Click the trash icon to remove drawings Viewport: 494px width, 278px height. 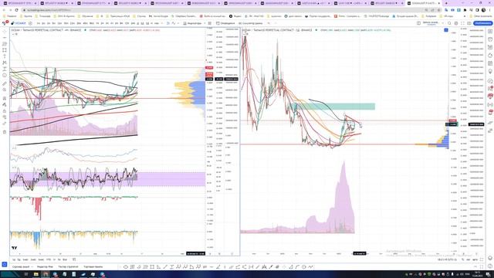point(5,132)
